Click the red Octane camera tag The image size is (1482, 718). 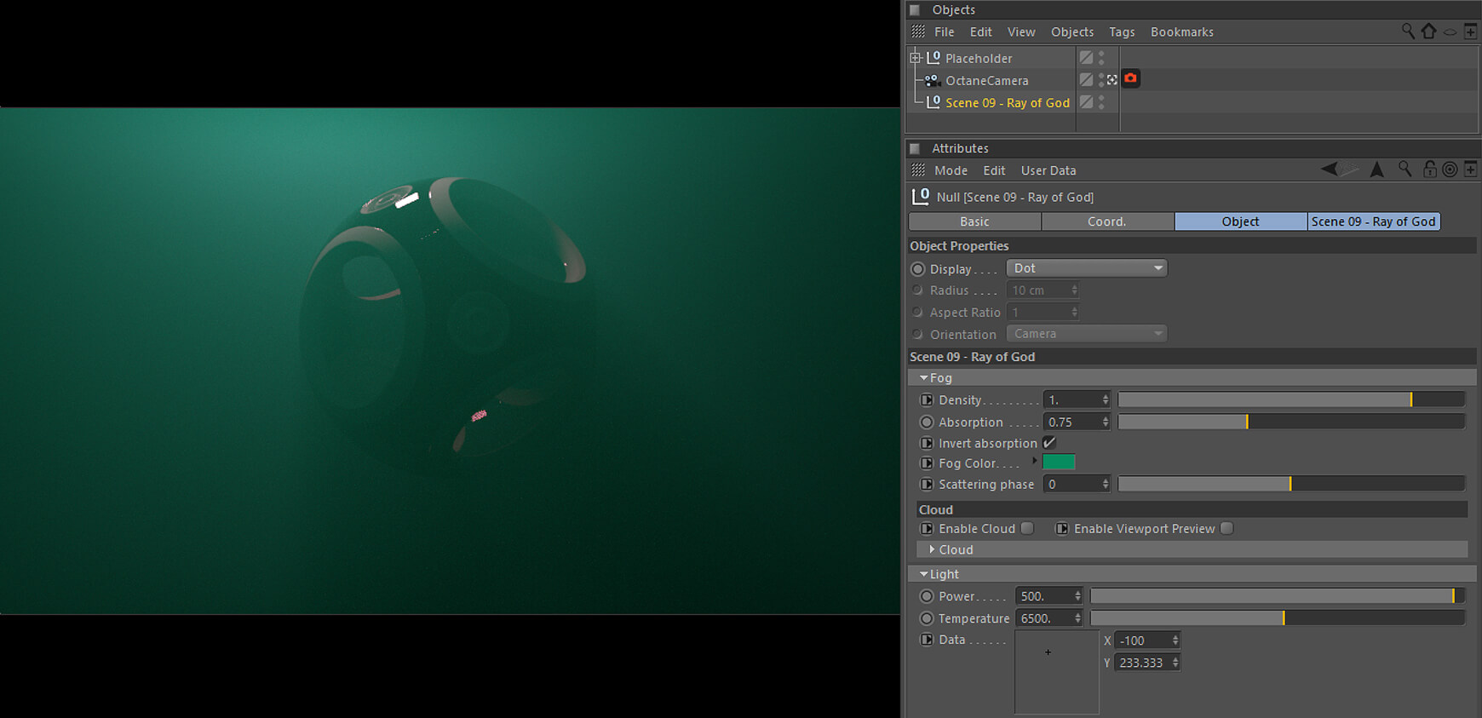[1130, 78]
